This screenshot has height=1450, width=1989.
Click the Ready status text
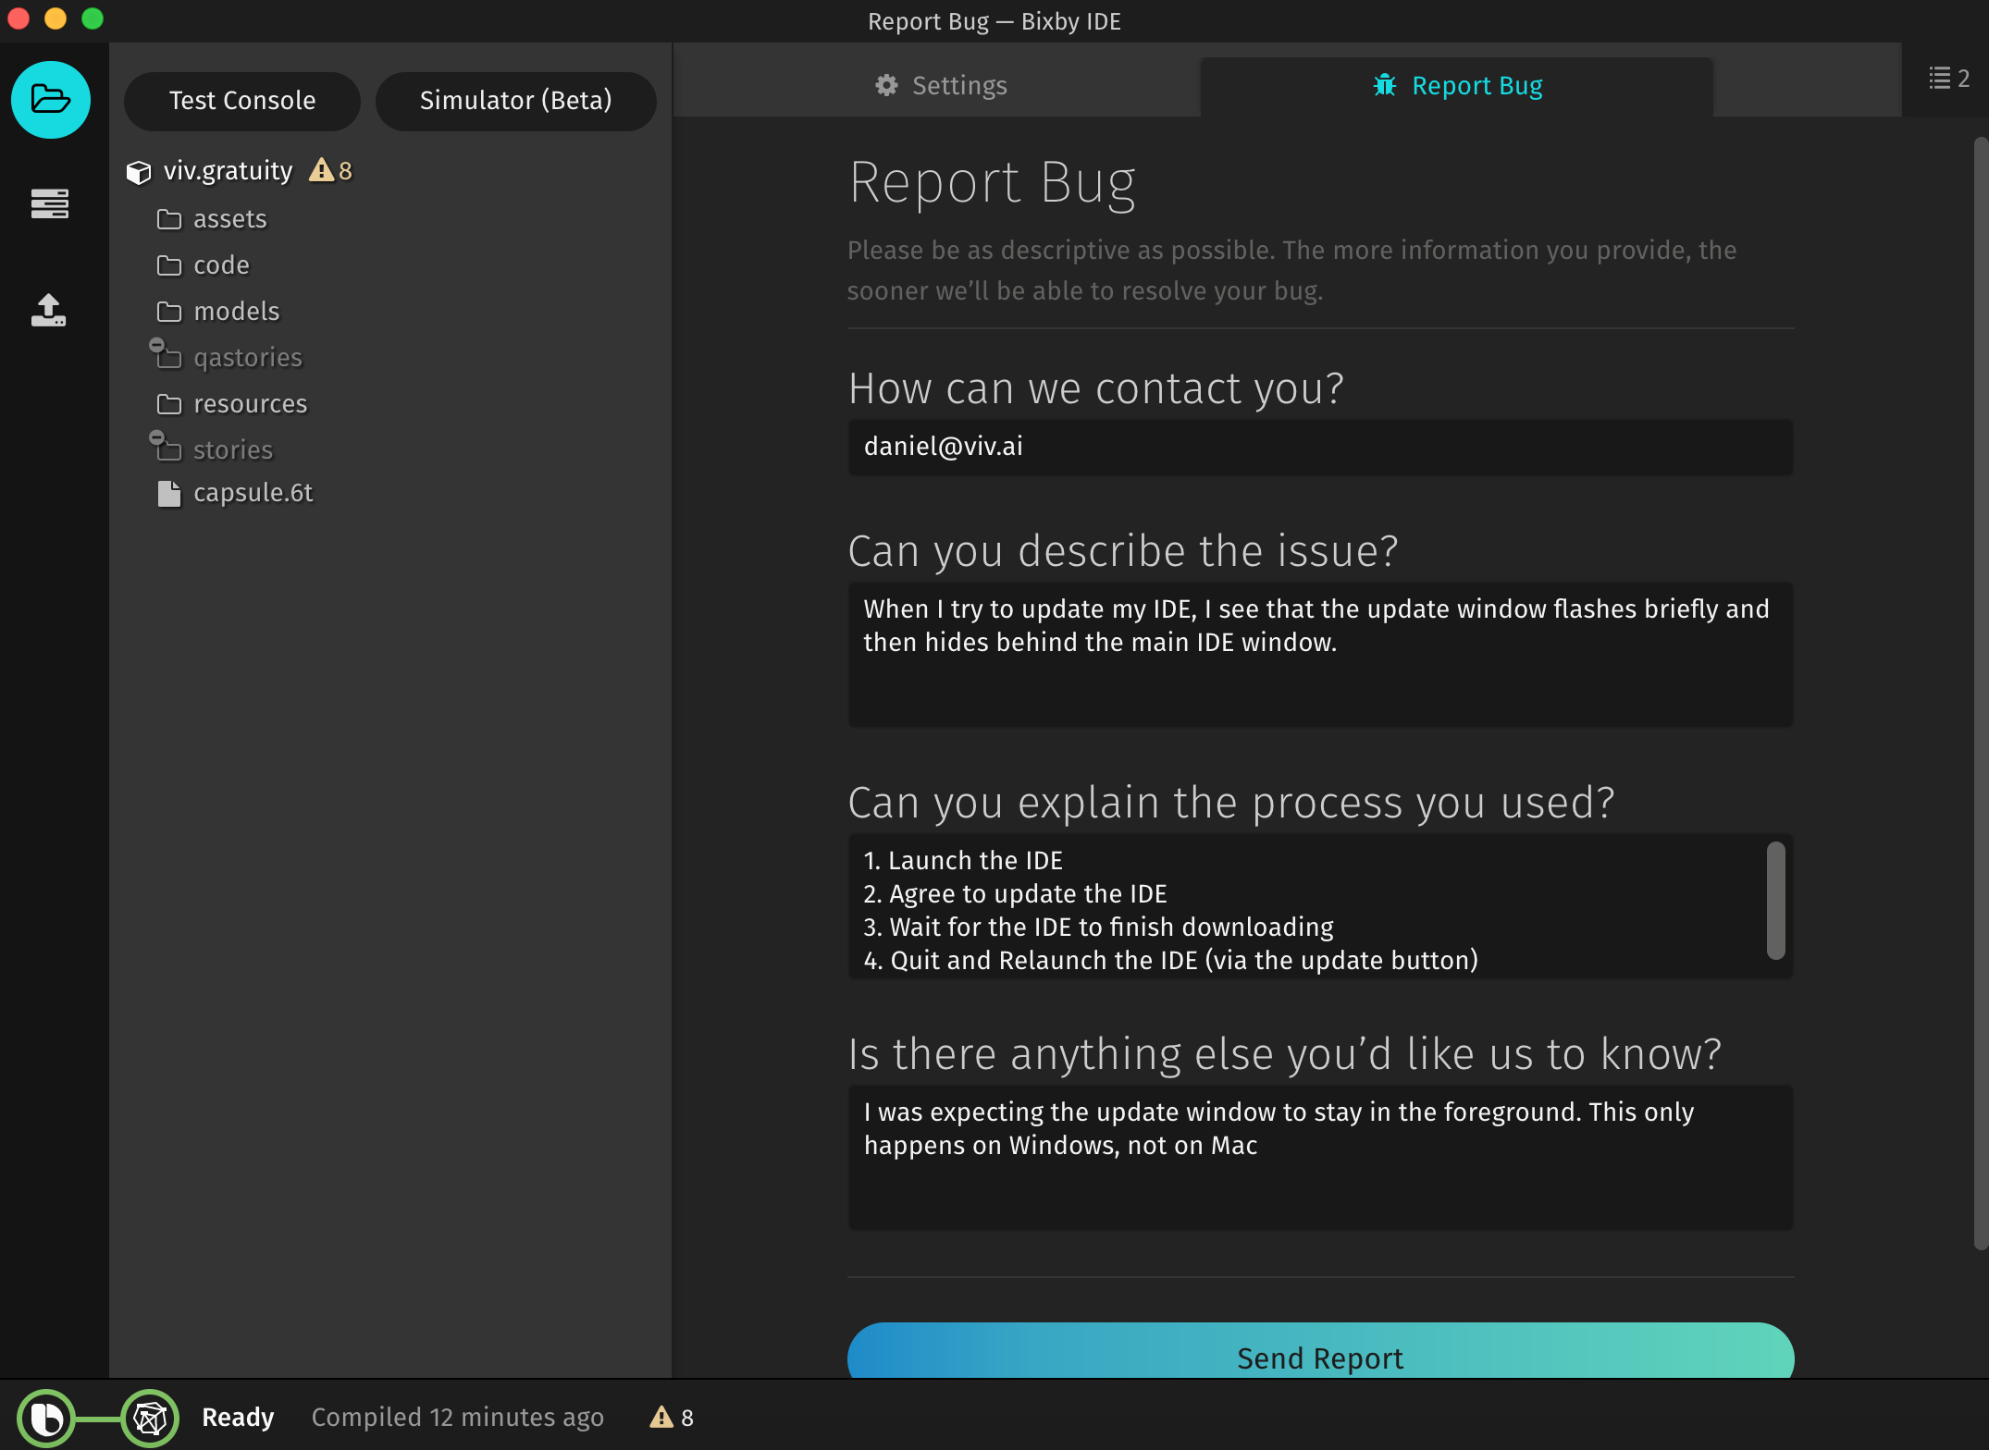pos(238,1417)
